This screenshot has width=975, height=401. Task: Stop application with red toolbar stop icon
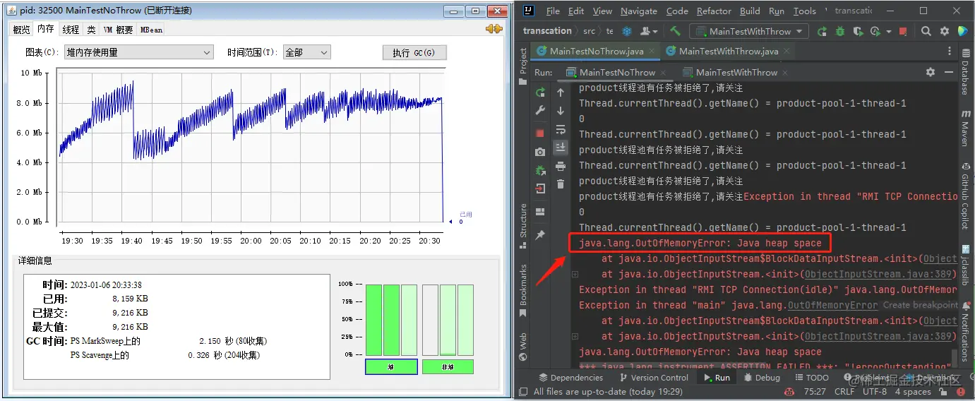(x=904, y=31)
